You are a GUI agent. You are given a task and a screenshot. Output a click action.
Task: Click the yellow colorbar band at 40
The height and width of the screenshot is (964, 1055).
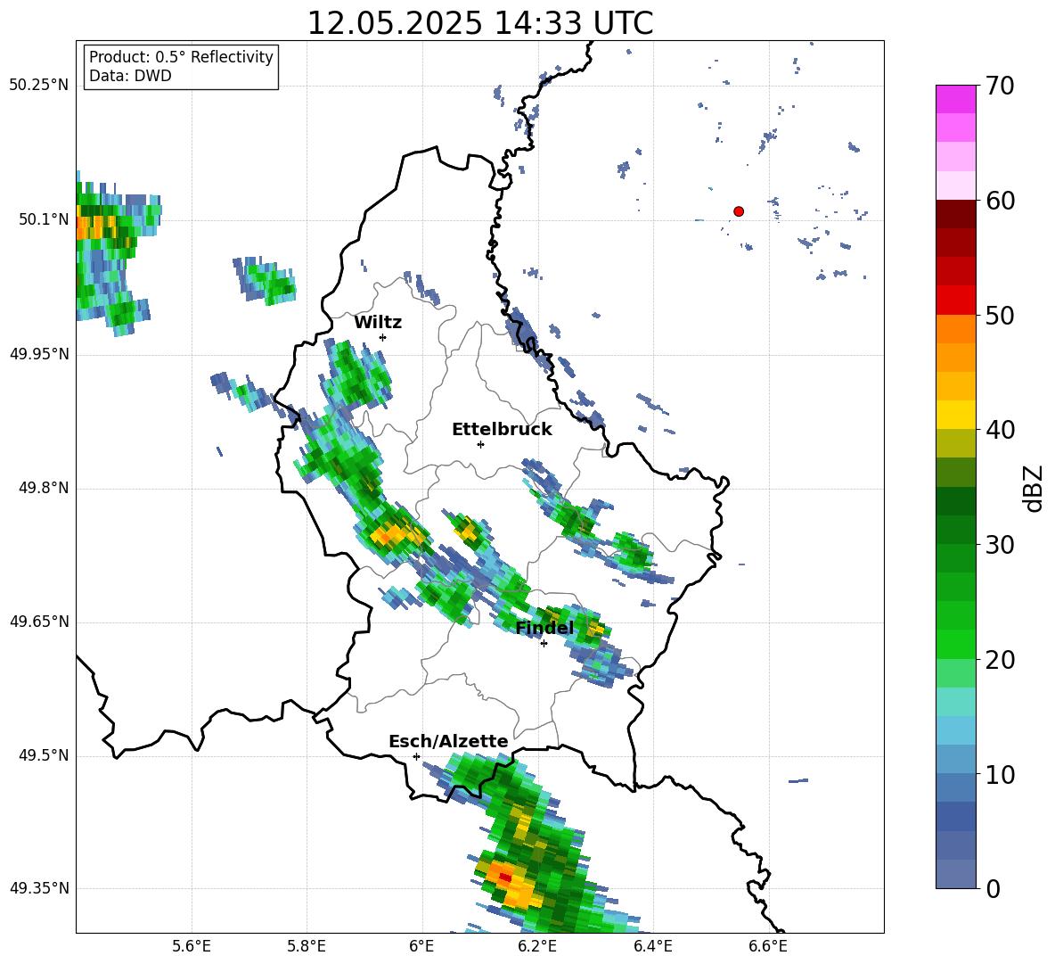pos(955,414)
